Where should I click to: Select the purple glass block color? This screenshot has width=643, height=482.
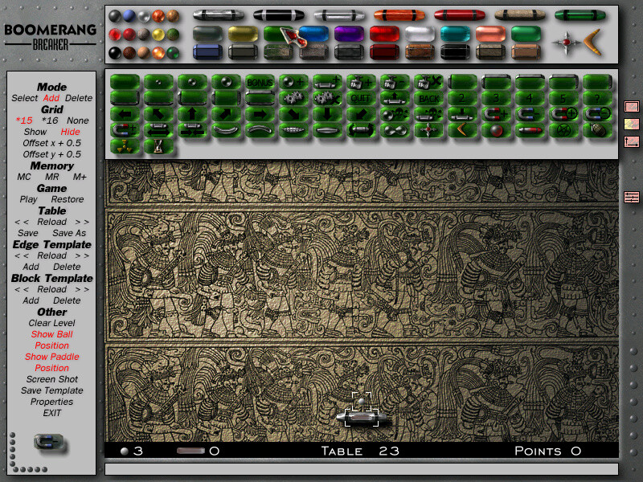coord(349,34)
